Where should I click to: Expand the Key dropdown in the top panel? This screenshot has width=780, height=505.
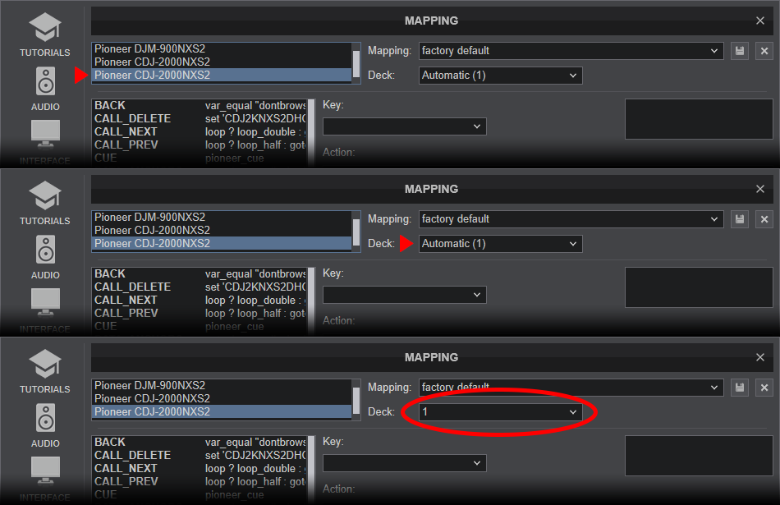pos(405,126)
